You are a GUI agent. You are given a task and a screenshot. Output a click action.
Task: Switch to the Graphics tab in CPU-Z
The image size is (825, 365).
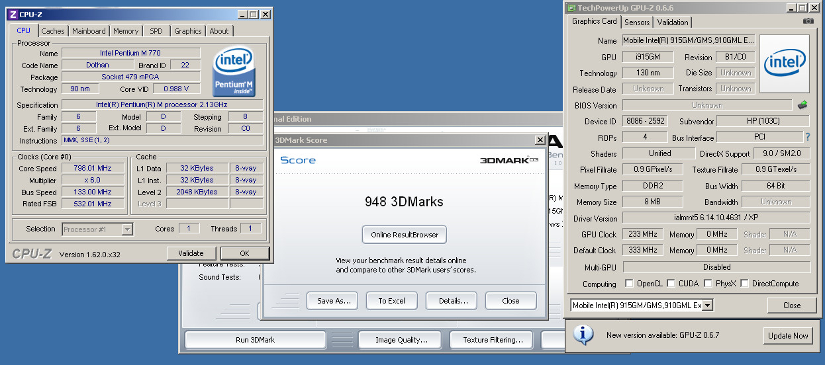click(x=188, y=31)
